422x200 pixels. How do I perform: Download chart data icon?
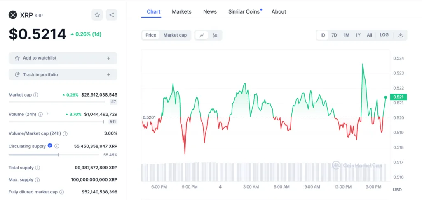pyautogui.click(x=401, y=35)
